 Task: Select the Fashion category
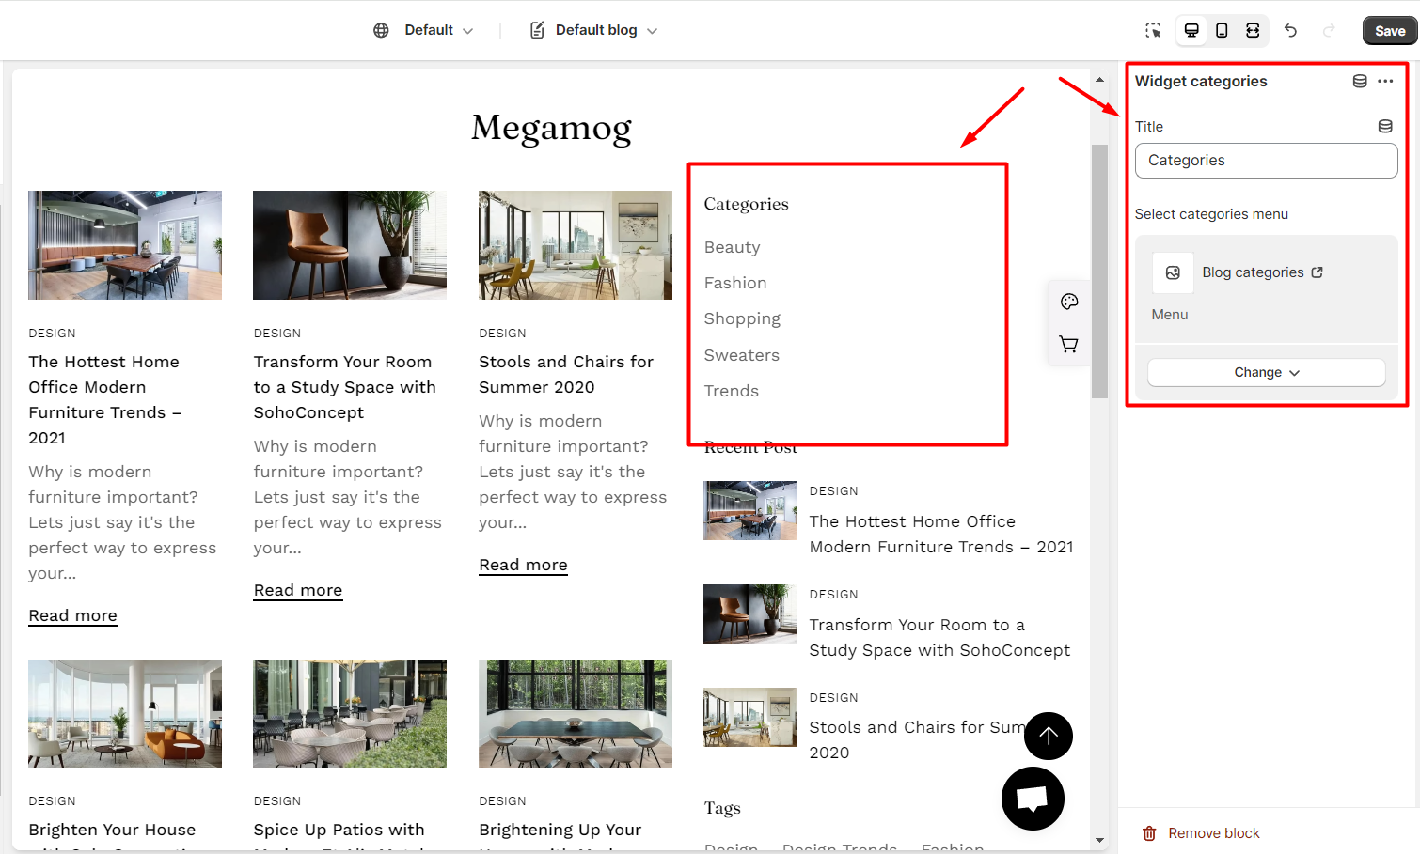735,283
